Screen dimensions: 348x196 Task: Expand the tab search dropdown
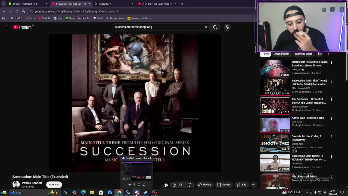click(4, 4)
